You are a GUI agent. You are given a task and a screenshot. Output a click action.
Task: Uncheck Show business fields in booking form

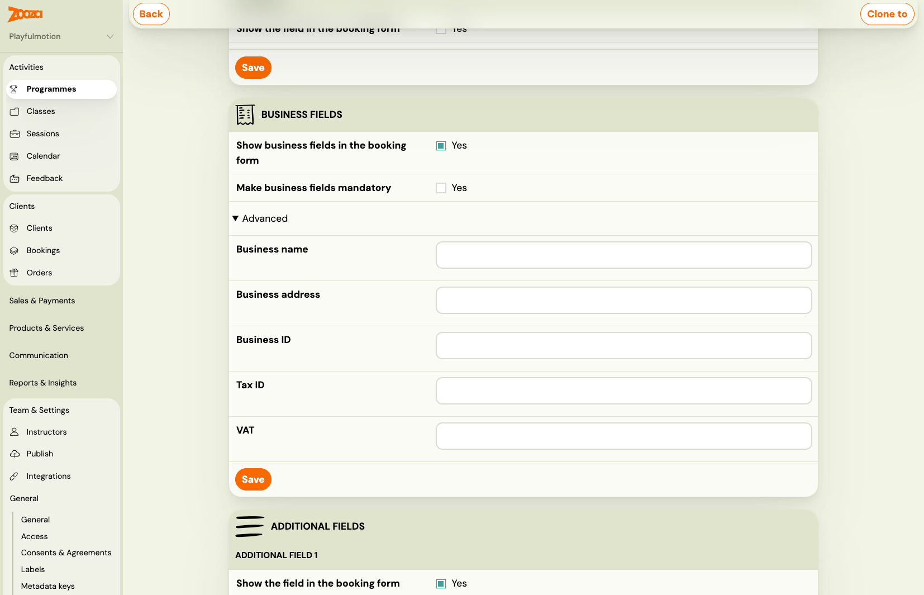tap(441, 146)
